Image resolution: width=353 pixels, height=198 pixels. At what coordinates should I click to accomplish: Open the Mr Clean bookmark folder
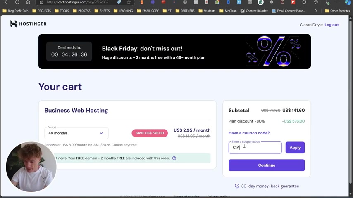pos(228,11)
